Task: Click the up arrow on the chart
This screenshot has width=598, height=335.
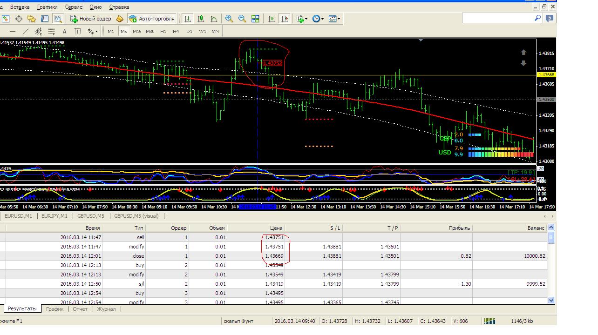Action: tap(523, 53)
